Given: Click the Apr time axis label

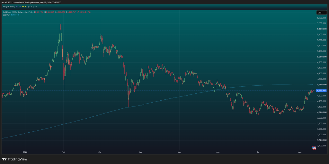Looking at the screenshot, I should pos(141,152).
